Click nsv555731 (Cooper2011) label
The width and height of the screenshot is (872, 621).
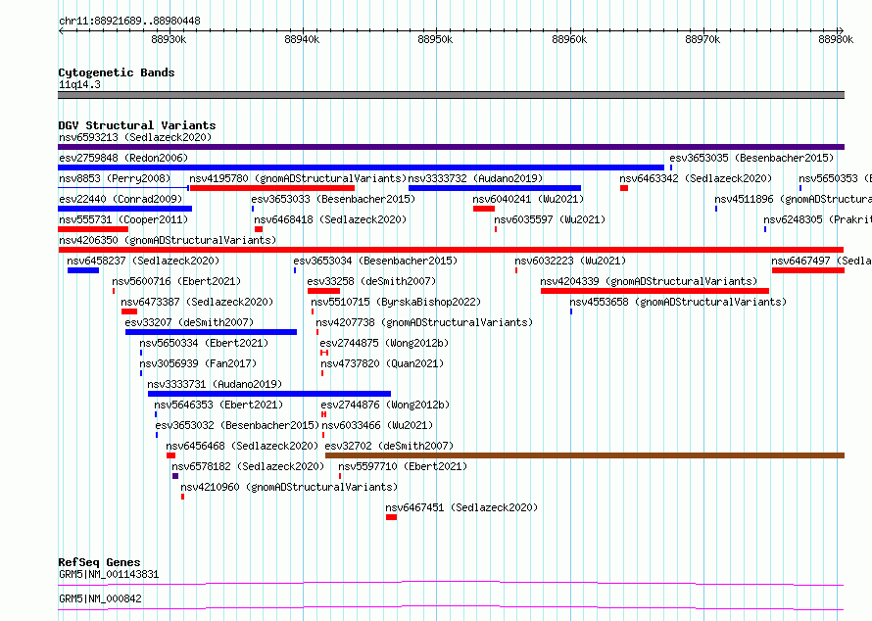coord(123,219)
